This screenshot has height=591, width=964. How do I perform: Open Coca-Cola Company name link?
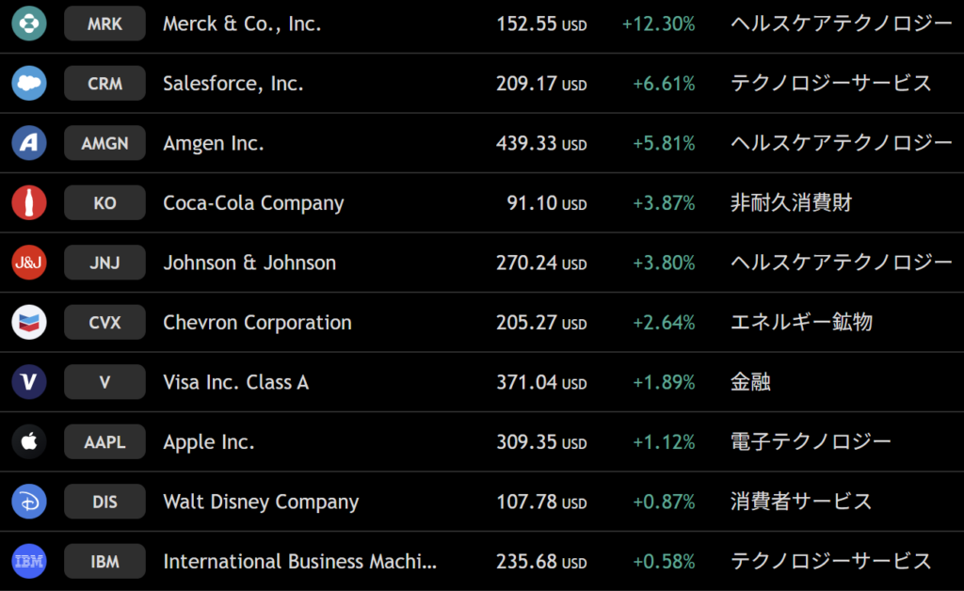(x=253, y=203)
